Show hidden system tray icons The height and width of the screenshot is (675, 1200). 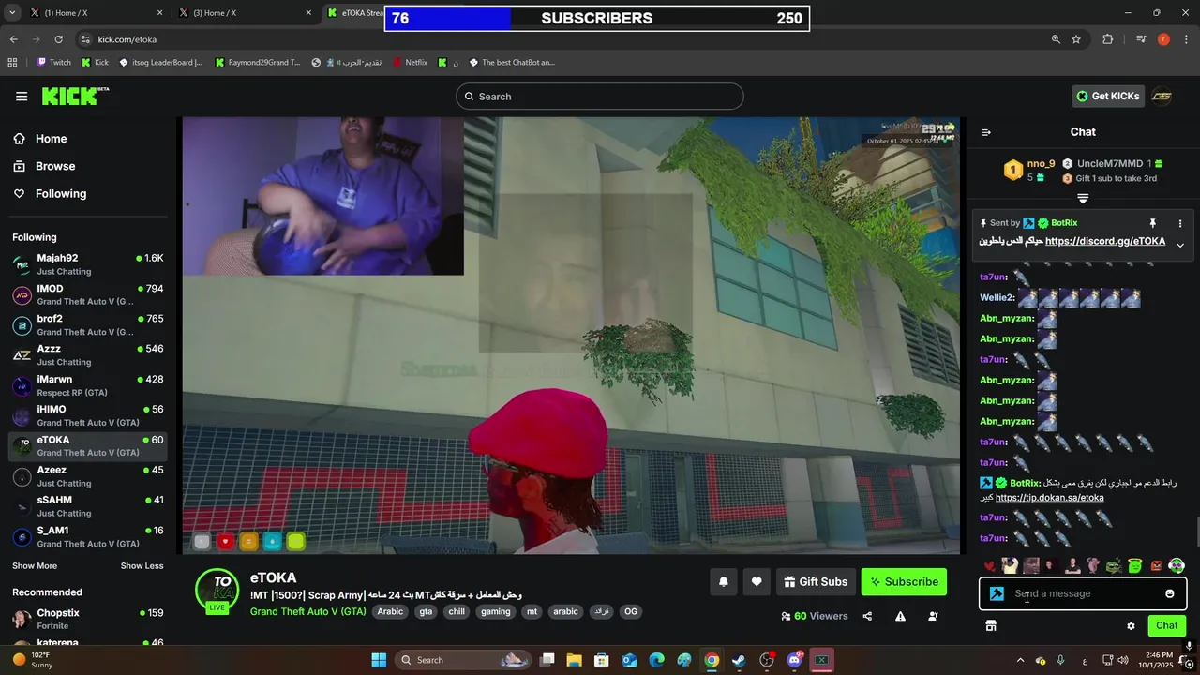click(x=1020, y=660)
